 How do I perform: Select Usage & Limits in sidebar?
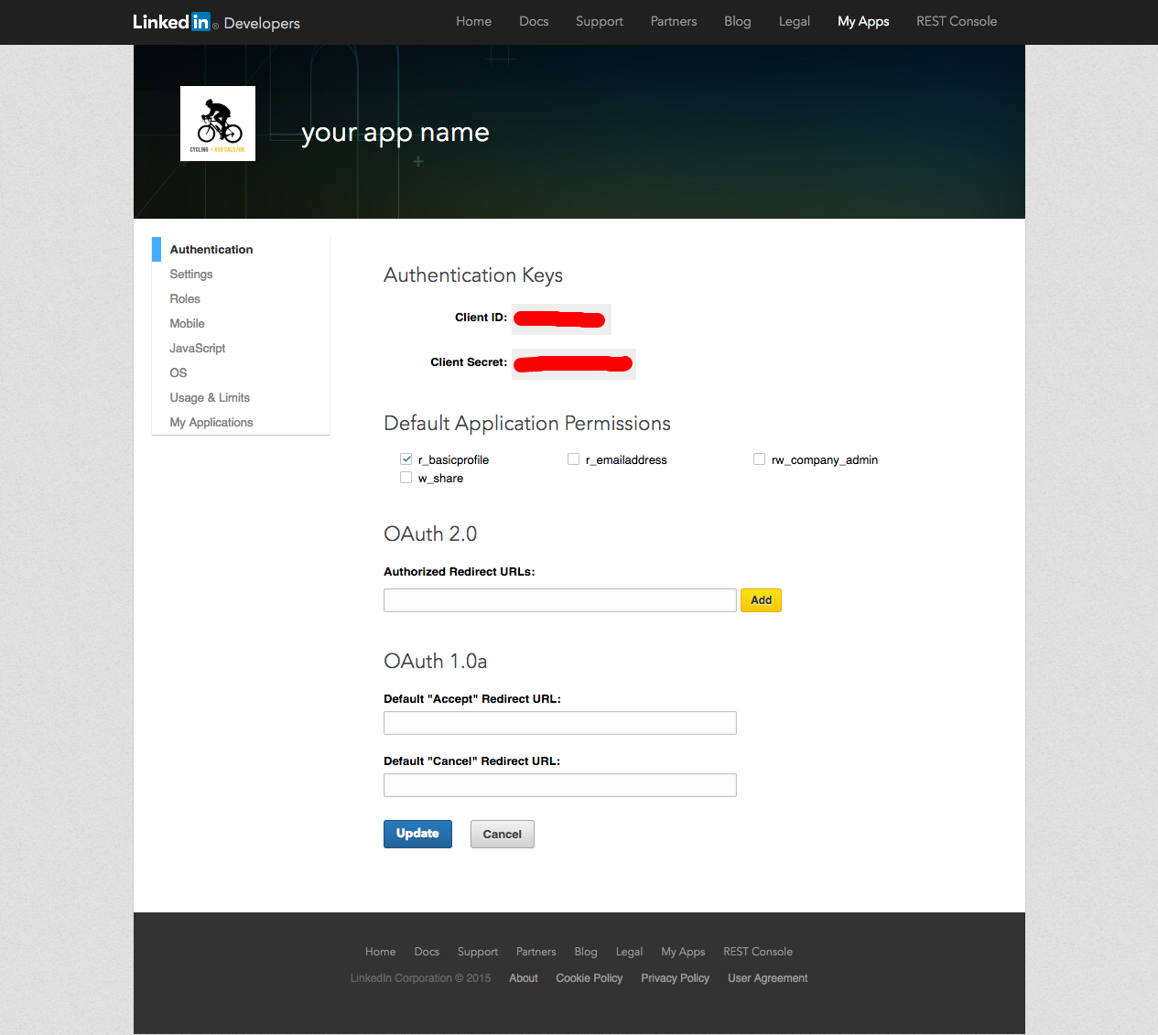(210, 398)
